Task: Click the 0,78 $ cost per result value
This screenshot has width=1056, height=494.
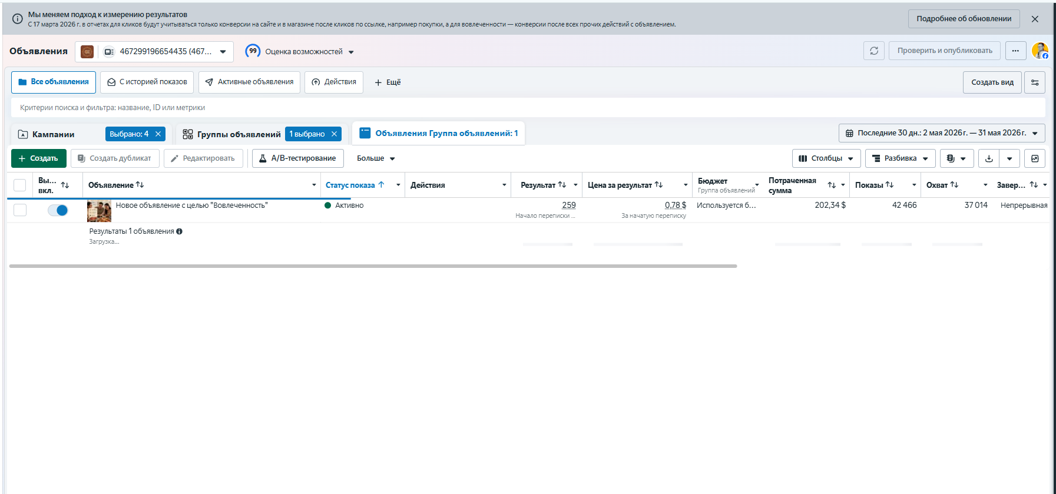Action: 676,205
